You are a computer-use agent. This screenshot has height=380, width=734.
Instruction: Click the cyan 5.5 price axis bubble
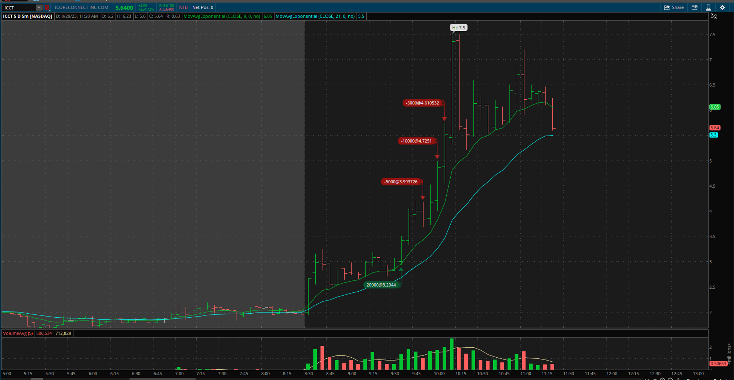click(714, 135)
